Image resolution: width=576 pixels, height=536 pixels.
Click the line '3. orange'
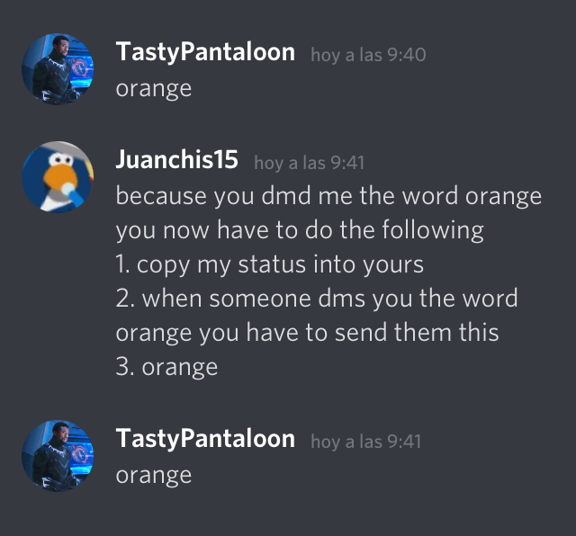point(166,367)
